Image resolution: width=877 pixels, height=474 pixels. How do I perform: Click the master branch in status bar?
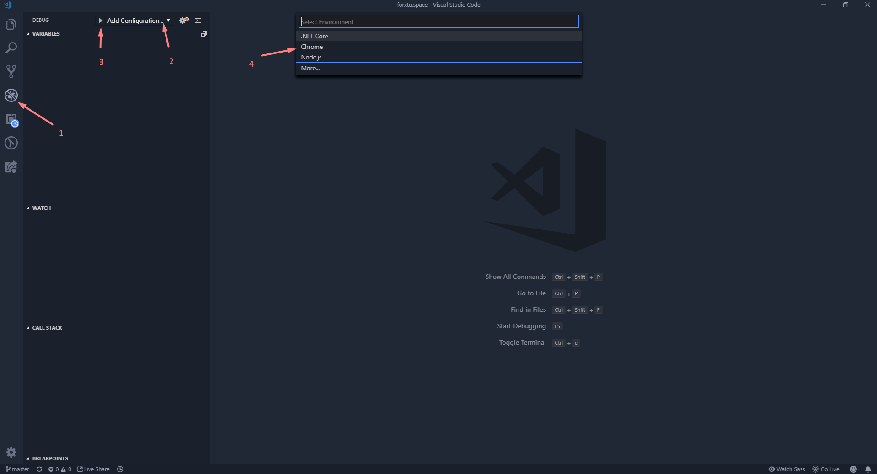pyautogui.click(x=17, y=469)
